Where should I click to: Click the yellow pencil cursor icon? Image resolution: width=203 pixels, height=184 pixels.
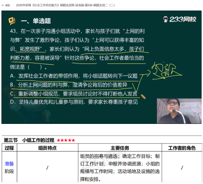point(143,97)
